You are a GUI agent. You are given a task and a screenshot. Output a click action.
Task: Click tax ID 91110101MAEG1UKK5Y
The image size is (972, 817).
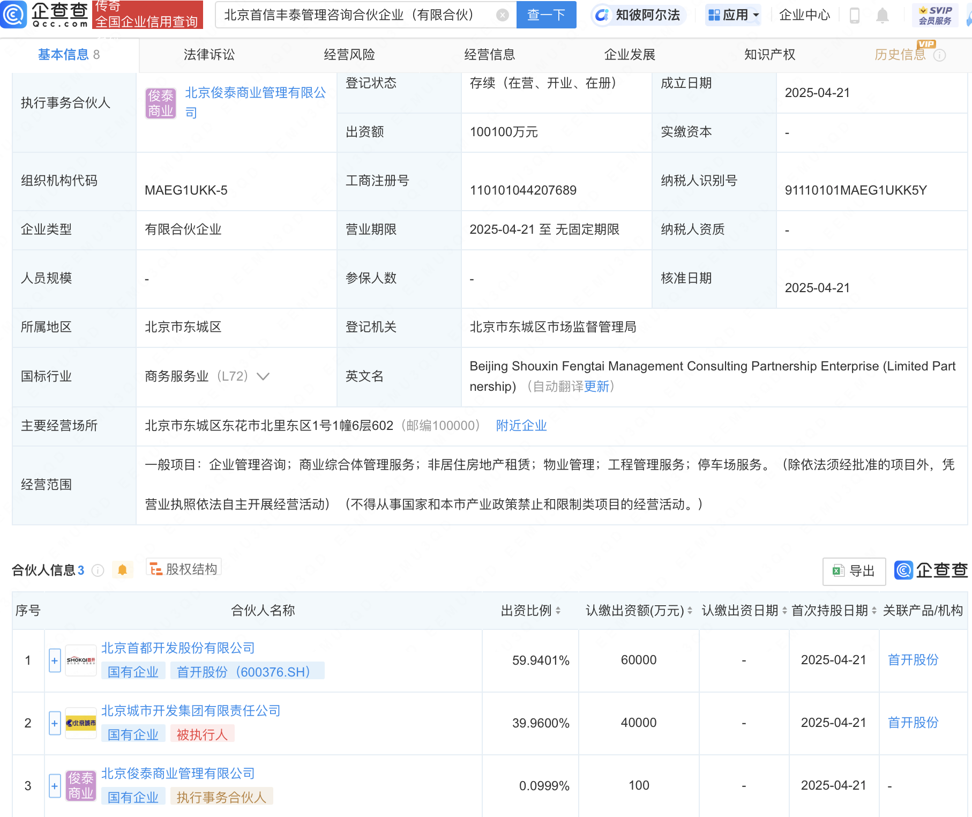point(856,190)
